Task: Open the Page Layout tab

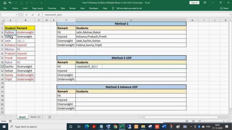Action: point(38,8)
